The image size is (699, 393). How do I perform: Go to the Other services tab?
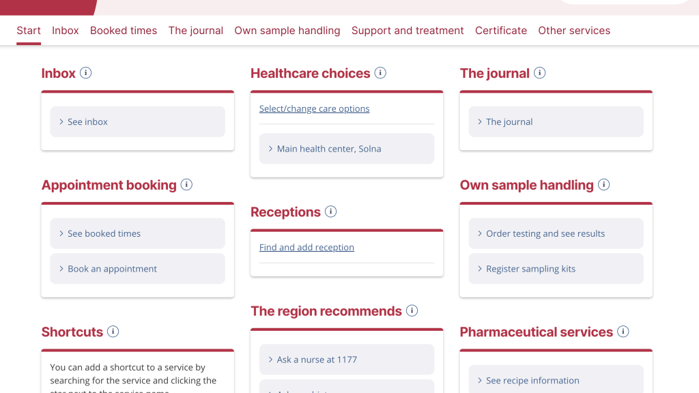point(573,30)
